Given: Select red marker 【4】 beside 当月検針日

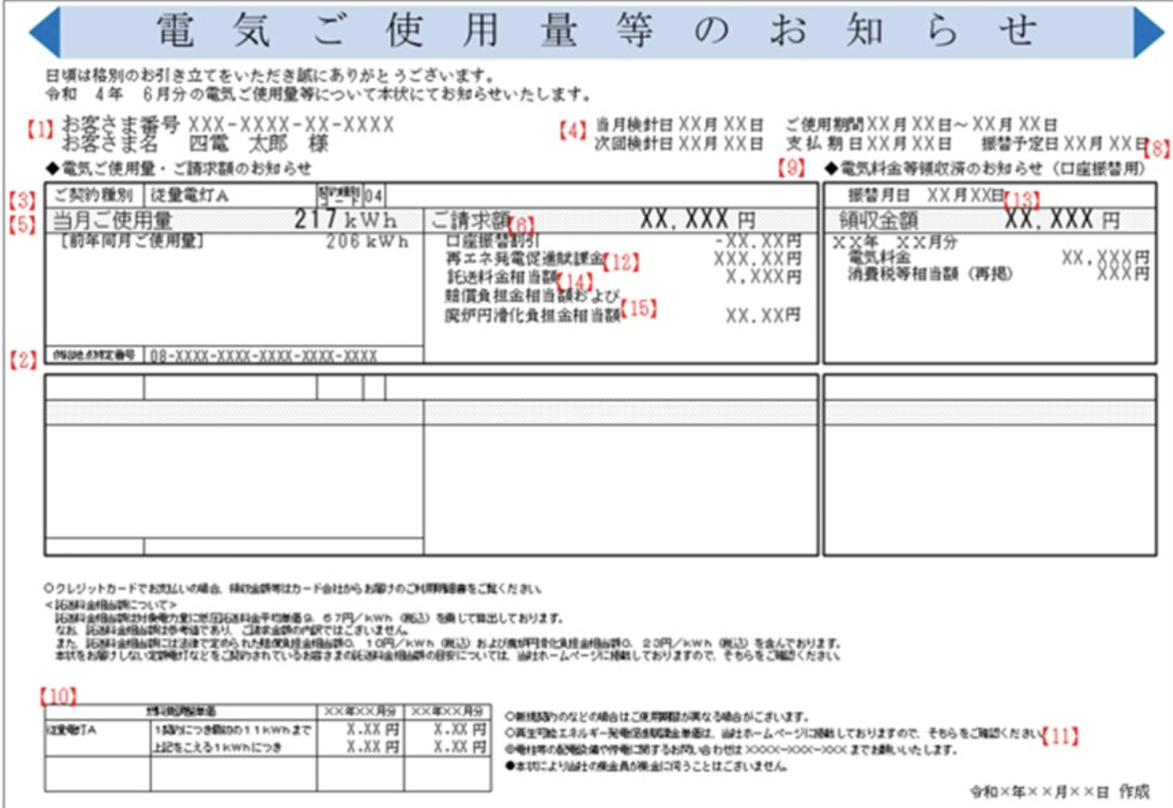Looking at the screenshot, I should (x=573, y=131).
